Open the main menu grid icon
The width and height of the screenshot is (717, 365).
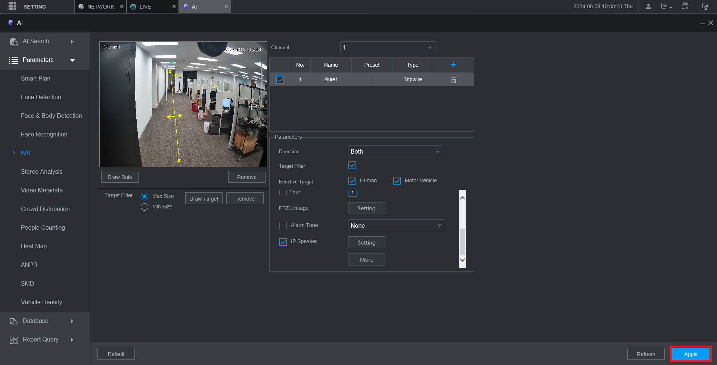point(12,6)
